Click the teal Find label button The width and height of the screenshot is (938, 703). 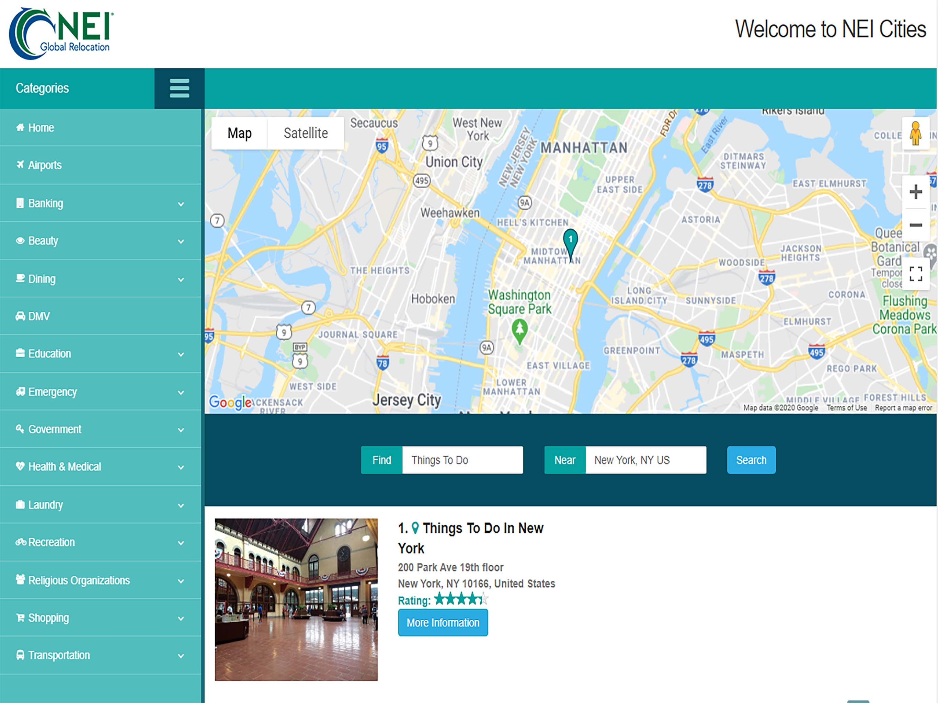pyautogui.click(x=382, y=460)
